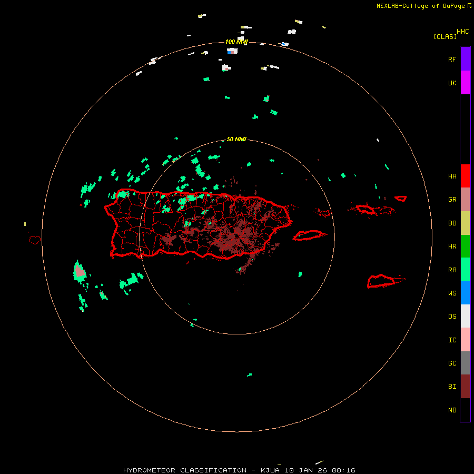Click the WS legend label
This screenshot has height=474, width=474.
coord(452,293)
